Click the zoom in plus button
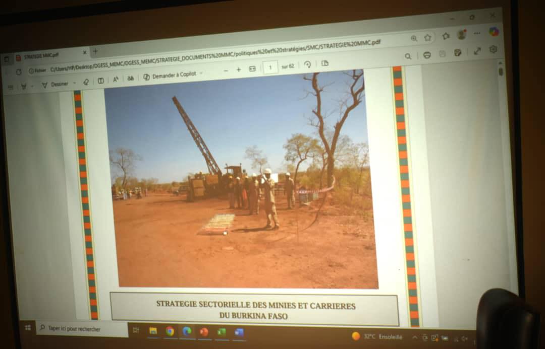This screenshot has width=545, height=349. pos(239,69)
